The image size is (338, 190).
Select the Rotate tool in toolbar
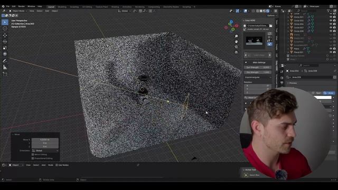click(5, 41)
